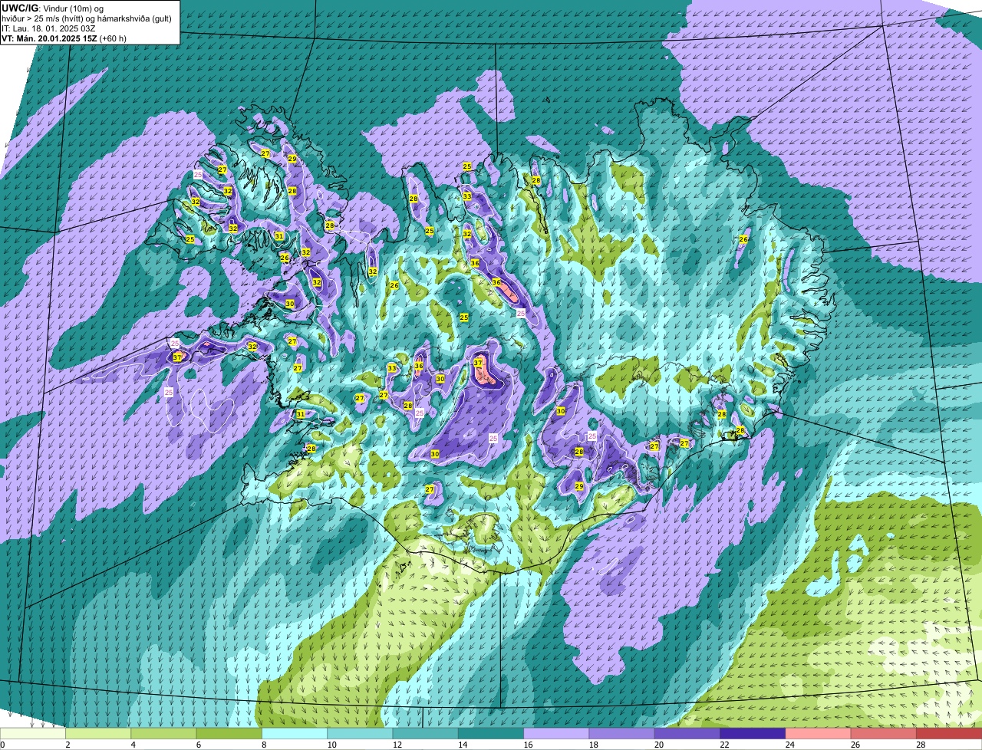The image size is (982, 750).
Task: Click the '12' tick label on the legend scale
Action: coord(396,745)
